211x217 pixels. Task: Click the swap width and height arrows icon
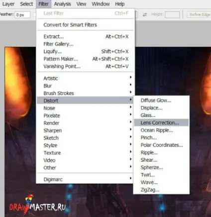point(145,14)
